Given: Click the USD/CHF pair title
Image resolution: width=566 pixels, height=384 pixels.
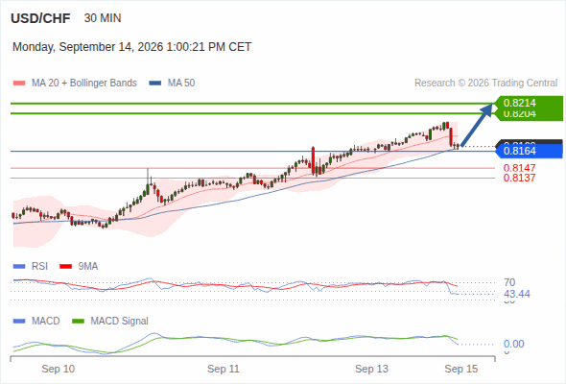Looking at the screenshot, I should point(40,18).
